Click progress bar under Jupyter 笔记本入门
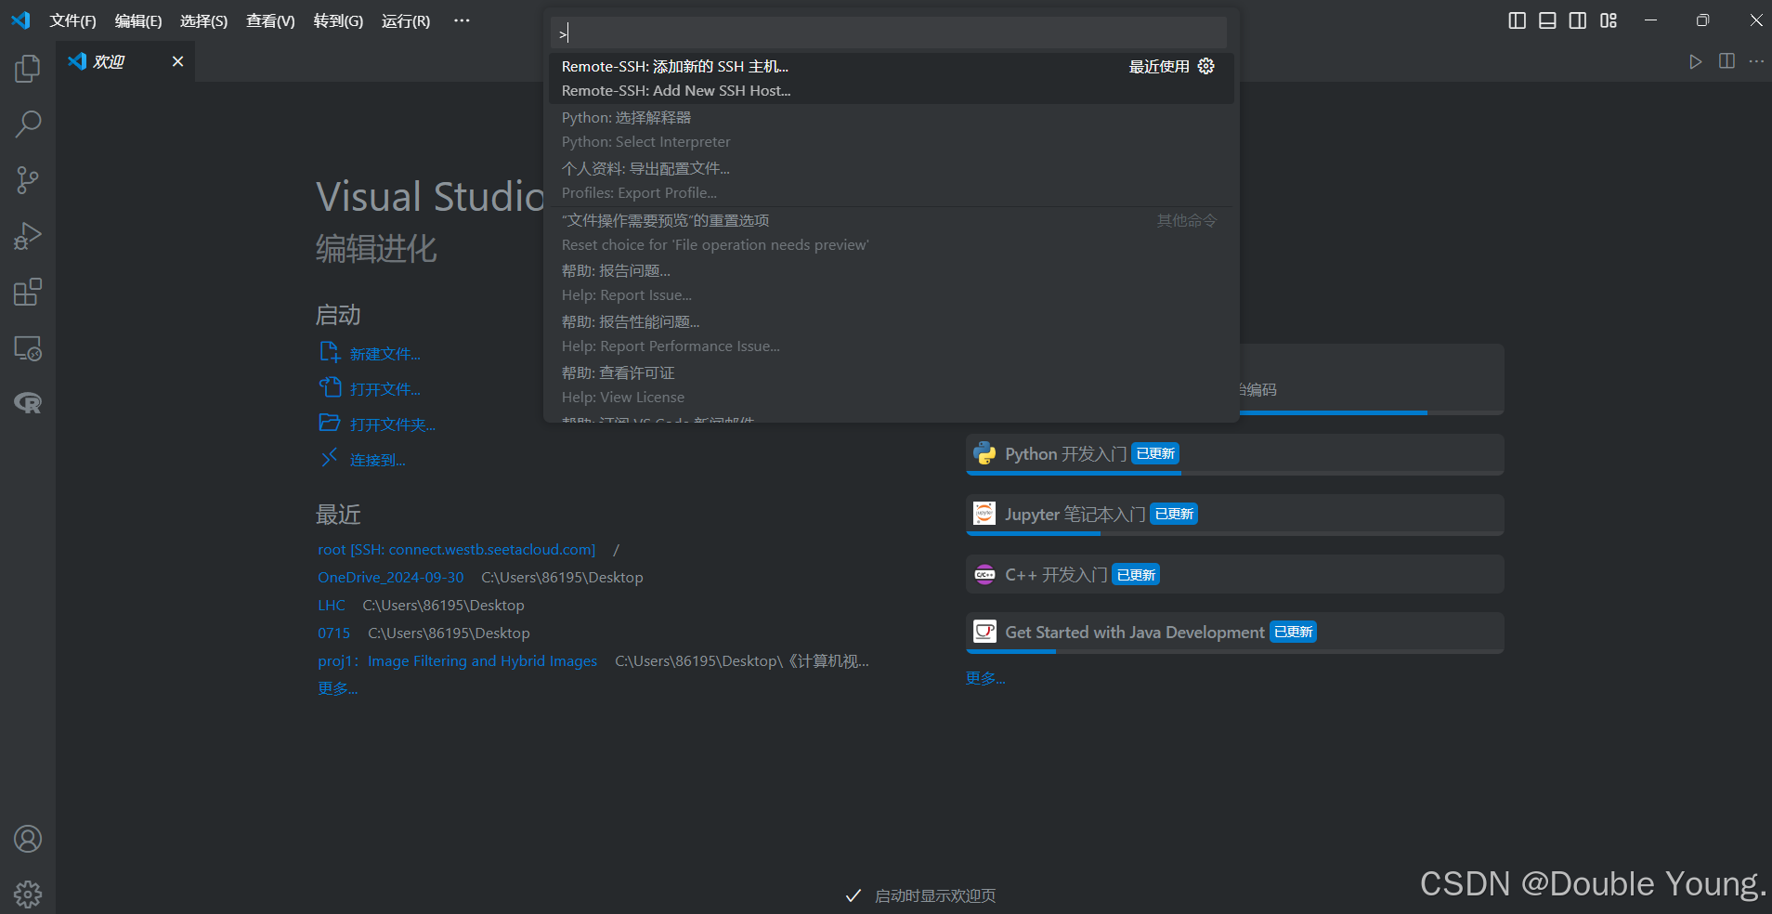1772x914 pixels. (x=1234, y=534)
